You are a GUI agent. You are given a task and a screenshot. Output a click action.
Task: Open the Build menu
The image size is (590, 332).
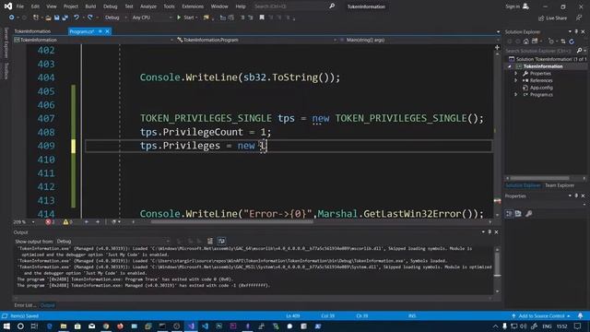click(90, 6)
